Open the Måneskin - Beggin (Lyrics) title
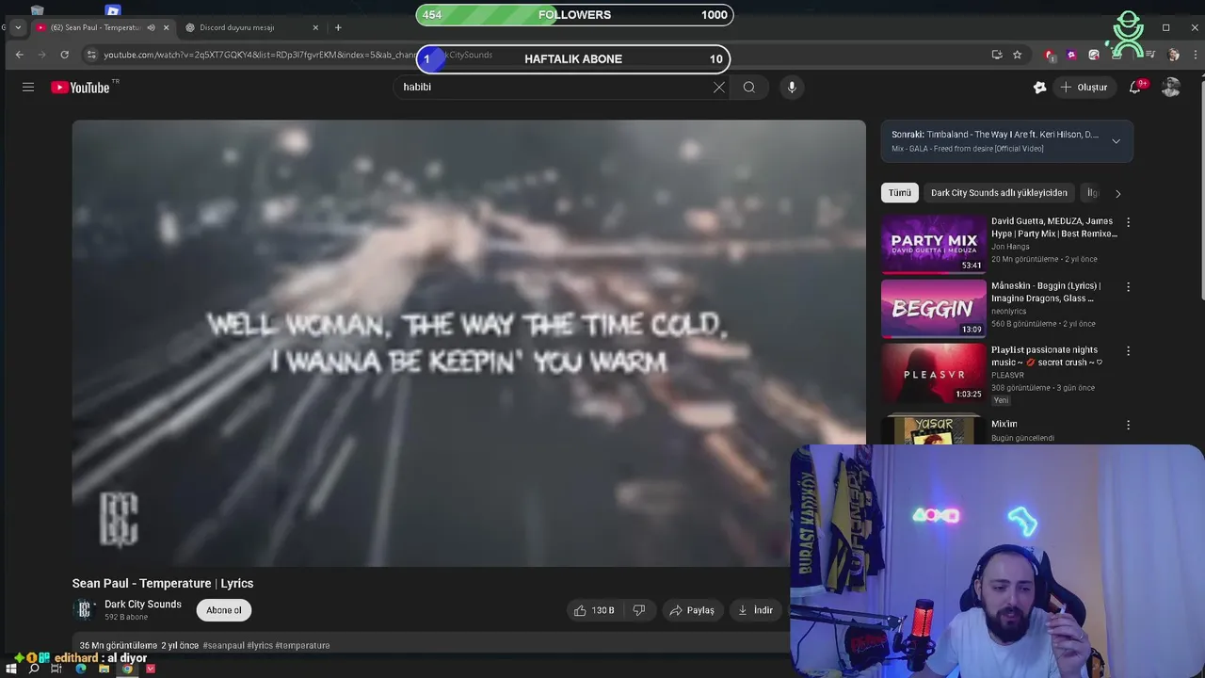The width and height of the screenshot is (1205, 678). 1046,292
